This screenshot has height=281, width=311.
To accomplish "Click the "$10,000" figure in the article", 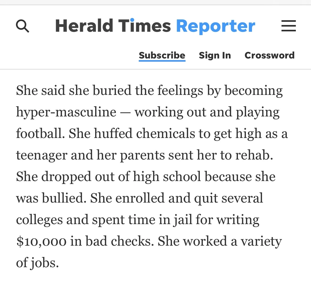I will pos(41,241).
